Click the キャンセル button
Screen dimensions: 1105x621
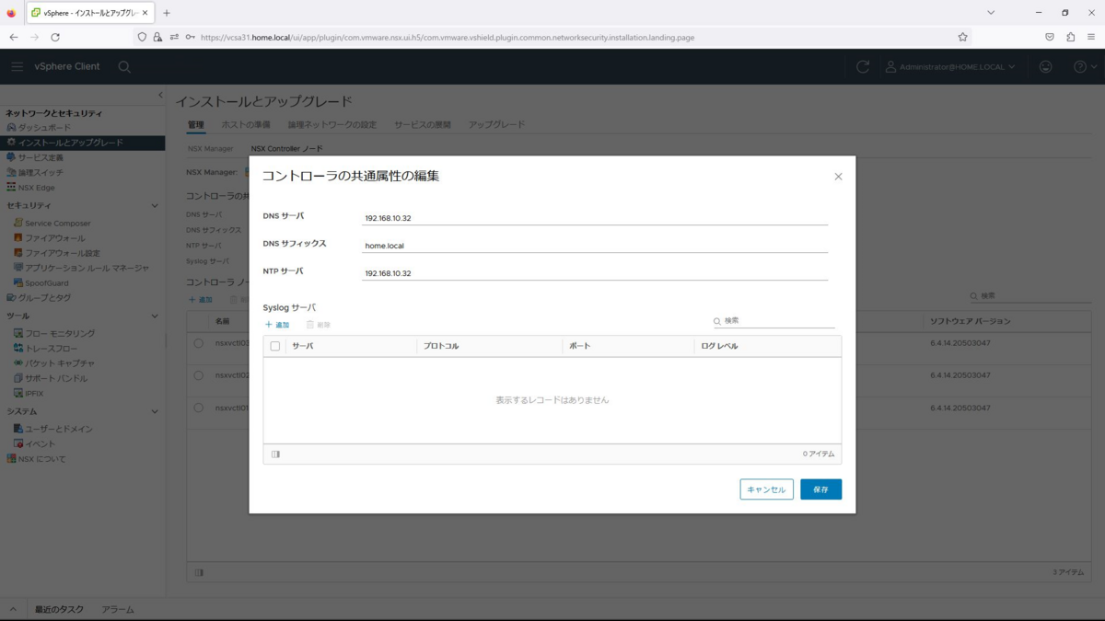(766, 489)
